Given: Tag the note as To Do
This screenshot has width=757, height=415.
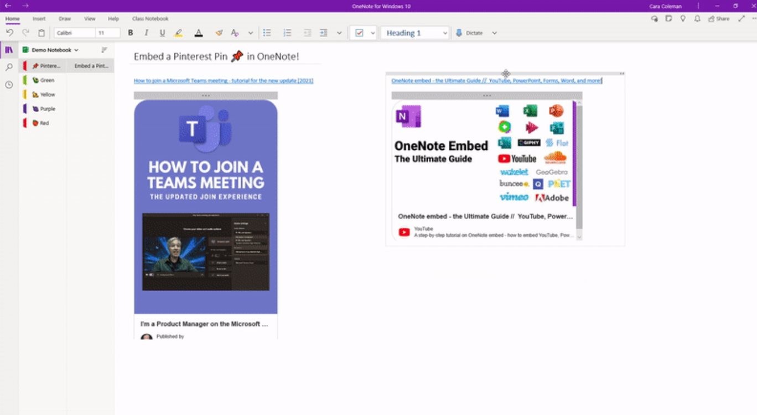Looking at the screenshot, I should pyautogui.click(x=359, y=33).
